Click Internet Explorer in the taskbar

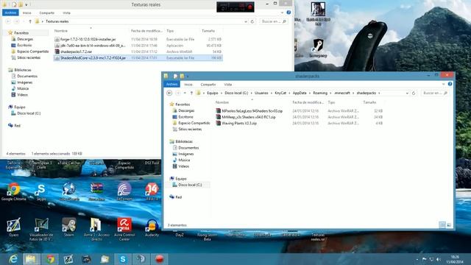point(13,259)
